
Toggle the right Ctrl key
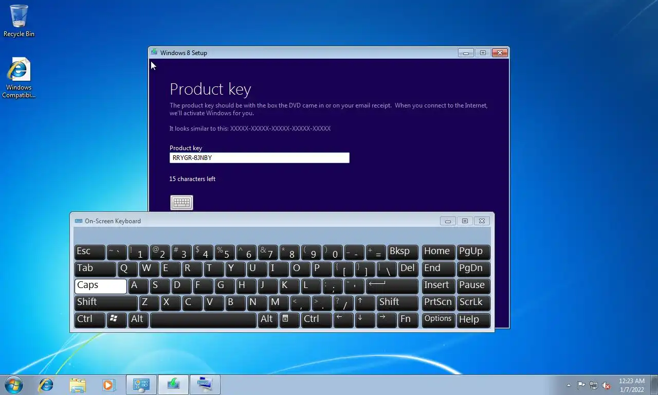pos(316,320)
